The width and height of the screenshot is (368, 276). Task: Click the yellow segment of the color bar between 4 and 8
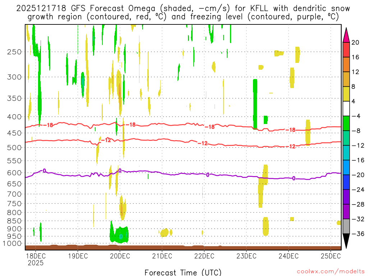click(x=346, y=94)
